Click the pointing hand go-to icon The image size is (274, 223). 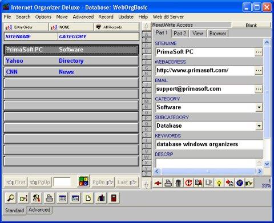pyautogui.click(x=24, y=198)
